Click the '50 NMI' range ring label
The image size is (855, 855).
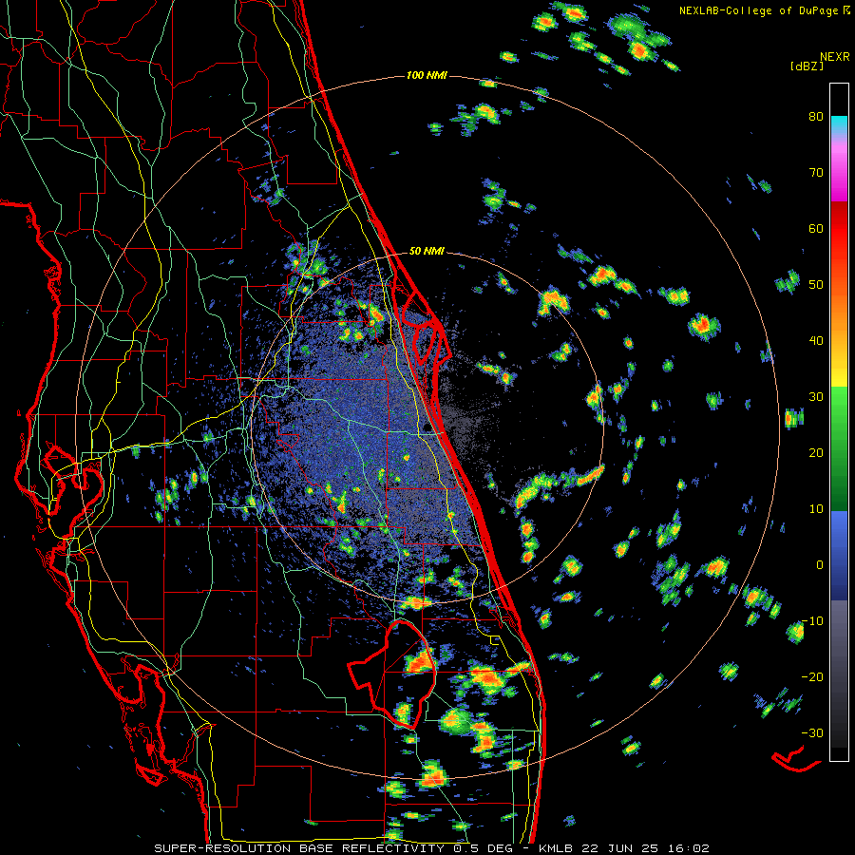click(427, 252)
